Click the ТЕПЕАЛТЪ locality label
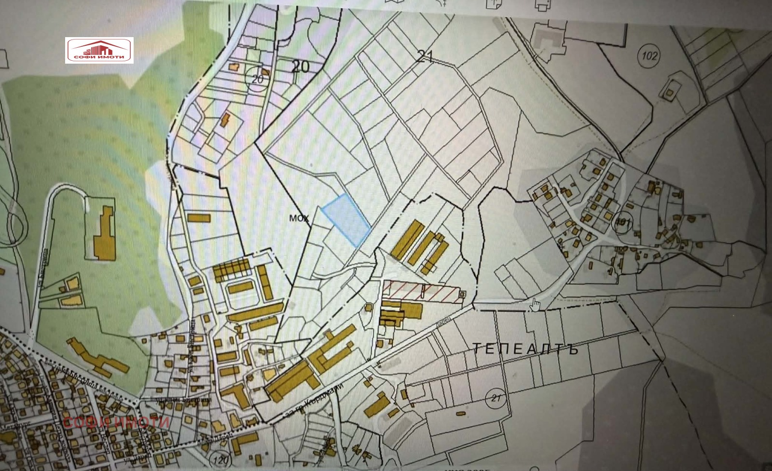 (x=524, y=349)
